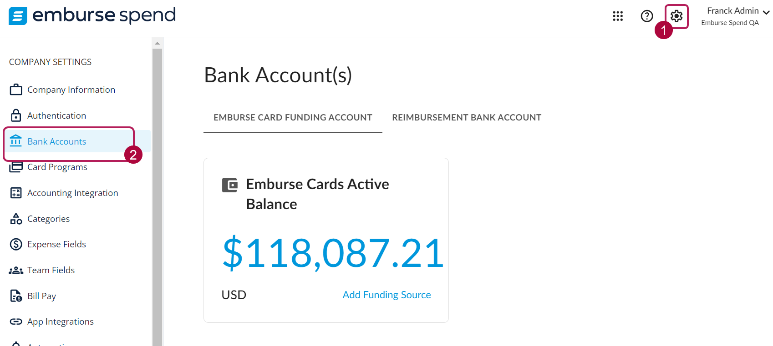Click the settings gear icon
The width and height of the screenshot is (773, 346).
click(676, 16)
